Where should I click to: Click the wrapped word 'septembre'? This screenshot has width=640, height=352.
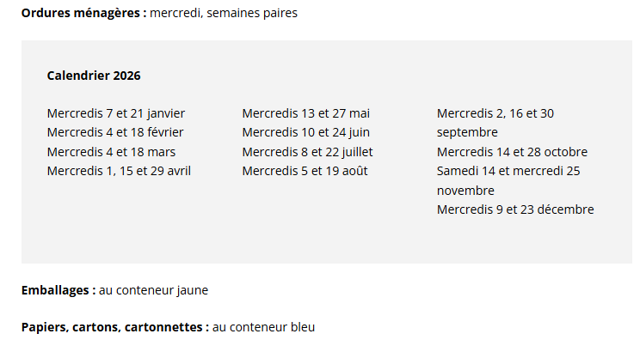[467, 132]
